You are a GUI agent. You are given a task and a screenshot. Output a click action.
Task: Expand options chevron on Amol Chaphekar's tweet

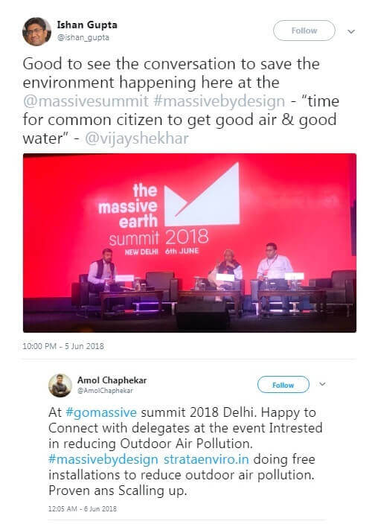click(x=322, y=384)
